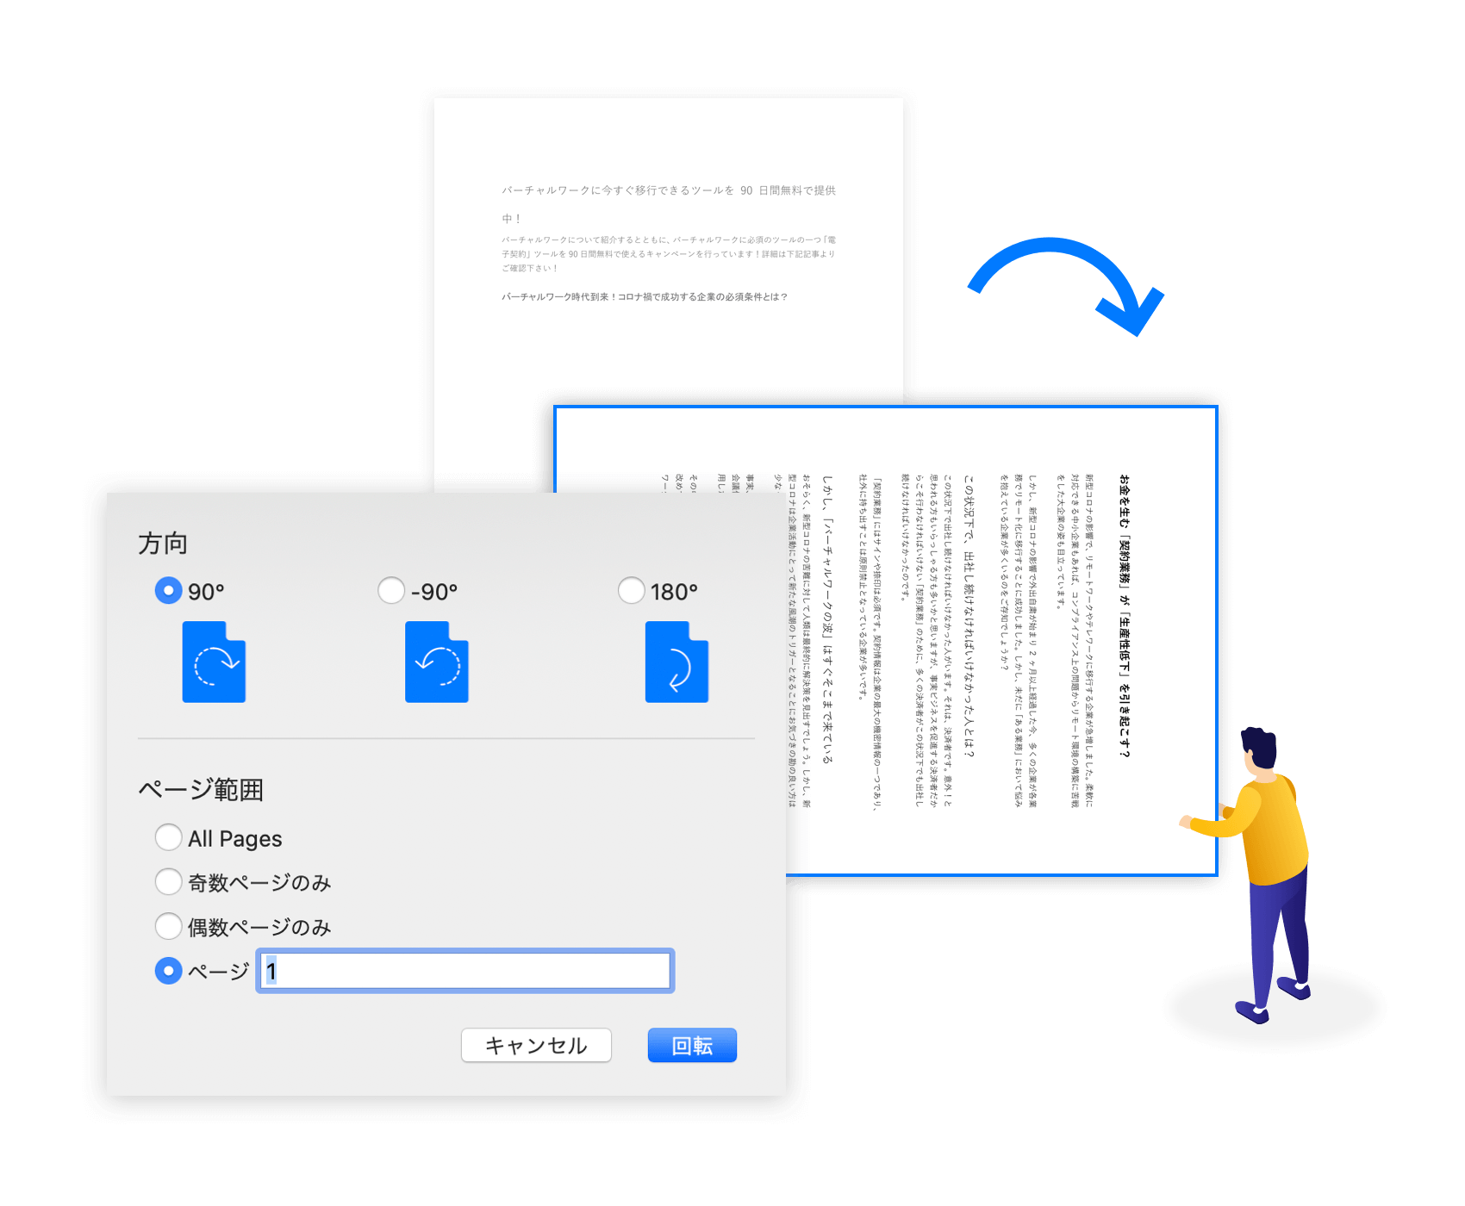Choose the 偶数ページのみ radio option

tap(168, 927)
